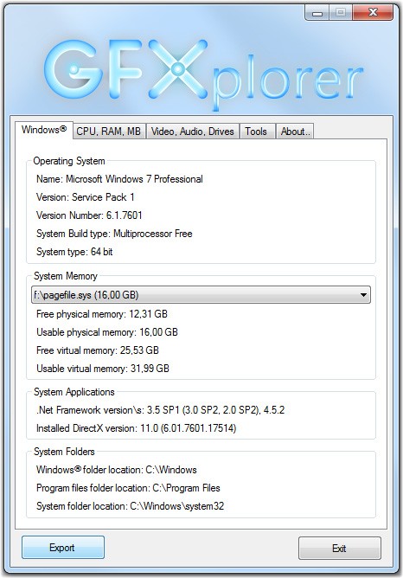Click the Free physical memory value
The height and width of the screenshot is (578, 403).
(148, 314)
